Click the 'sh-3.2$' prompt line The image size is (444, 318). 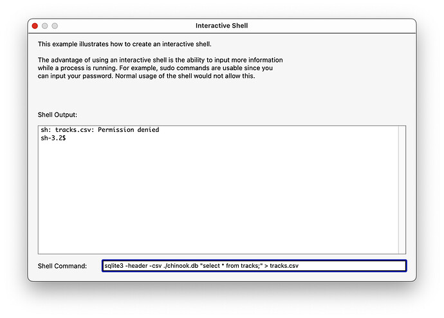53,138
